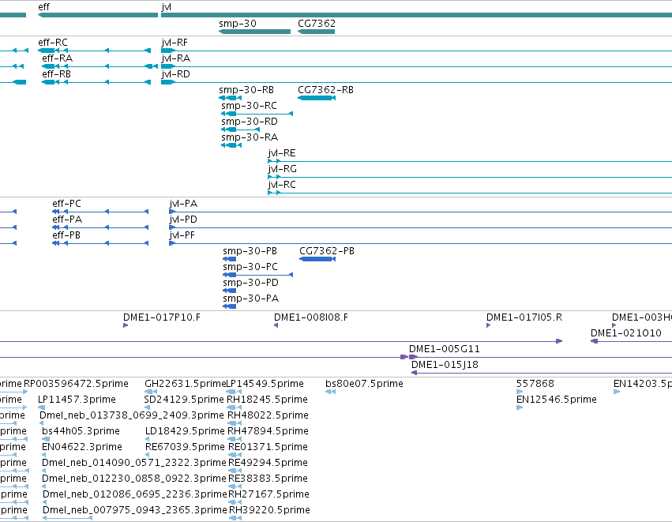Select EST RH18245.5prime

(x=267, y=400)
